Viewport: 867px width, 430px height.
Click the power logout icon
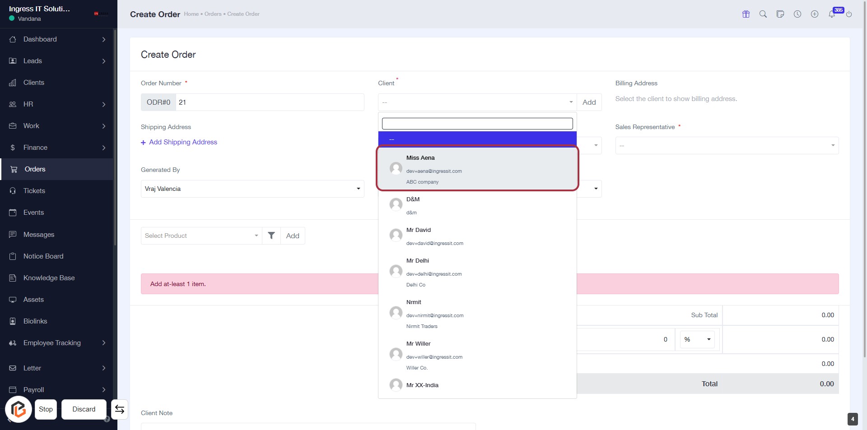click(849, 14)
